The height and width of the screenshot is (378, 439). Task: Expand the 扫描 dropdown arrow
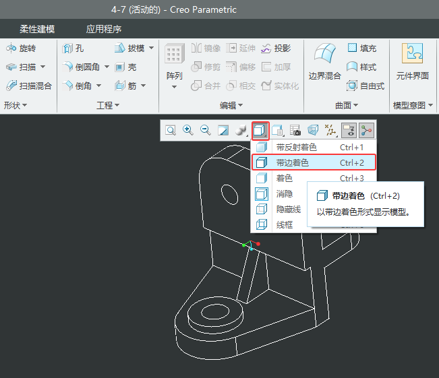[x=43, y=67]
